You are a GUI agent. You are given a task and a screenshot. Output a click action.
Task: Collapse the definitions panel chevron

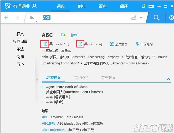point(168,79)
